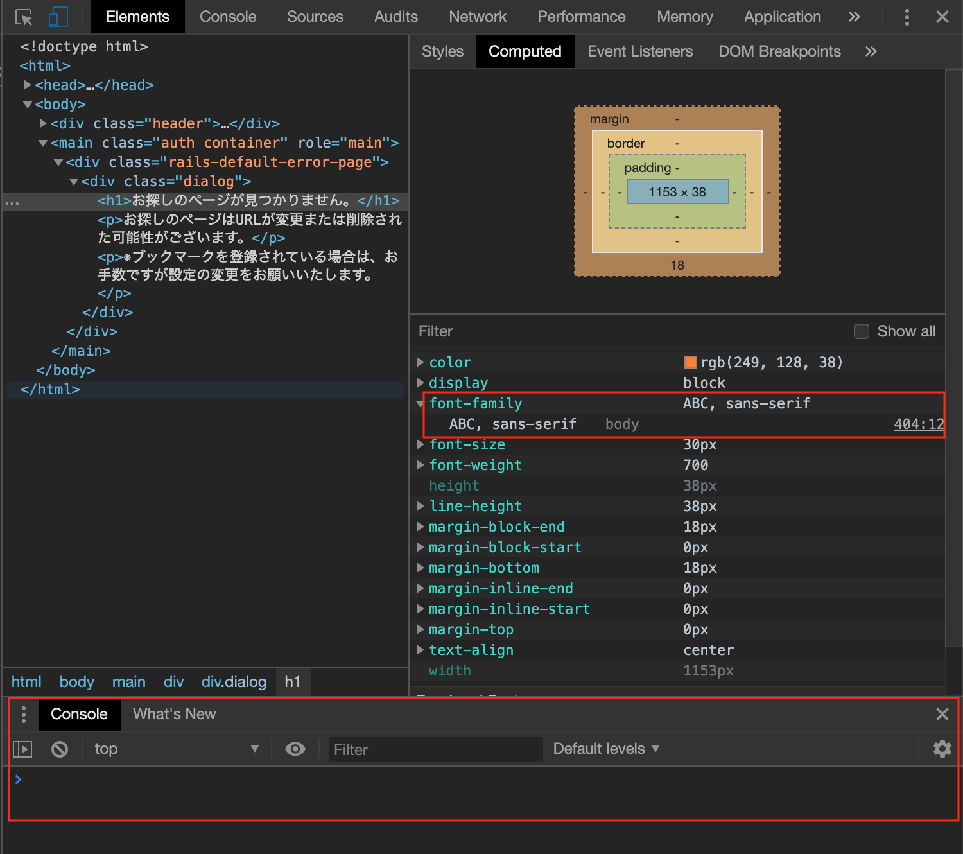Open console settings gear icon
The image size is (963, 854).
coord(942,749)
